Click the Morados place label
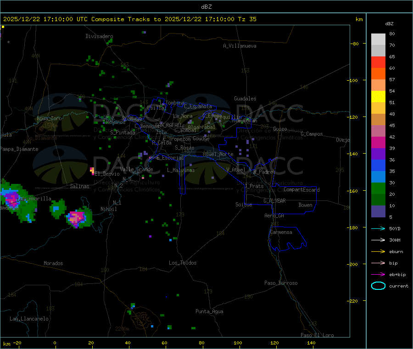413x349 pixels. point(53,263)
